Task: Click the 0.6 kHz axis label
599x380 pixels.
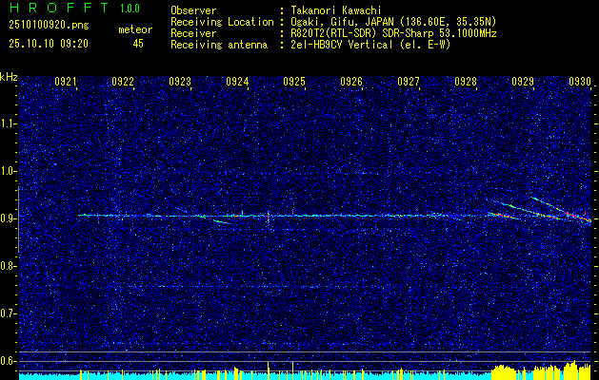Action: click(x=9, y=361)
